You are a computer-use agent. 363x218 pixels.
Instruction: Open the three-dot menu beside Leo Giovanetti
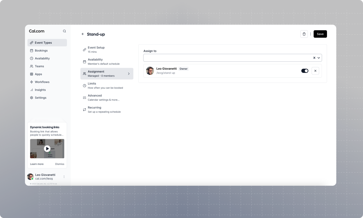pos(64,177)
